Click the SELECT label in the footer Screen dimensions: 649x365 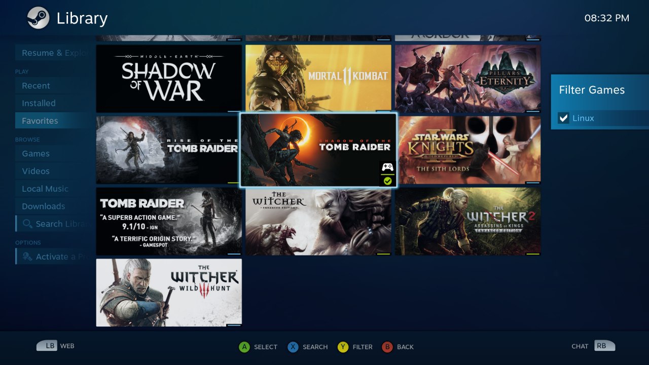click(x=266, y=347)
